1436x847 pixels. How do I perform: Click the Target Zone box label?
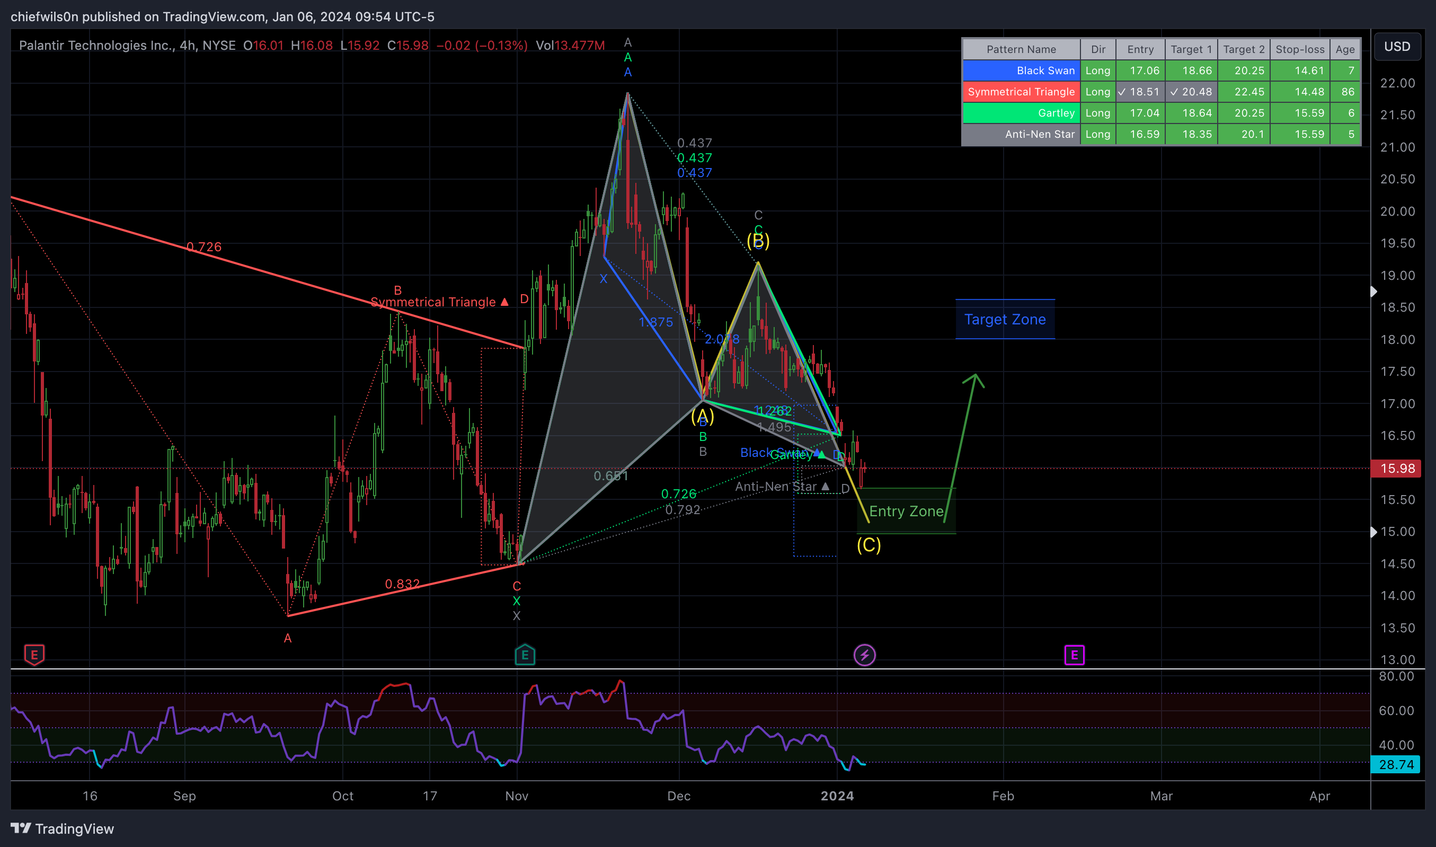(x=1005, y=320)
